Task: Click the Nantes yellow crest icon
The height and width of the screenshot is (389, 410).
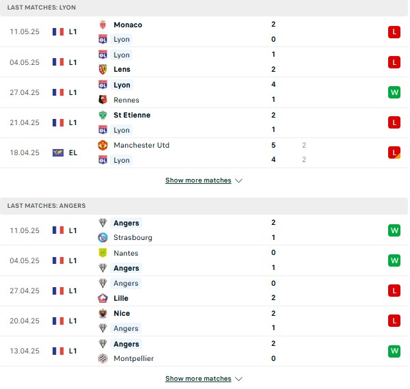Action: click(102, 253)
